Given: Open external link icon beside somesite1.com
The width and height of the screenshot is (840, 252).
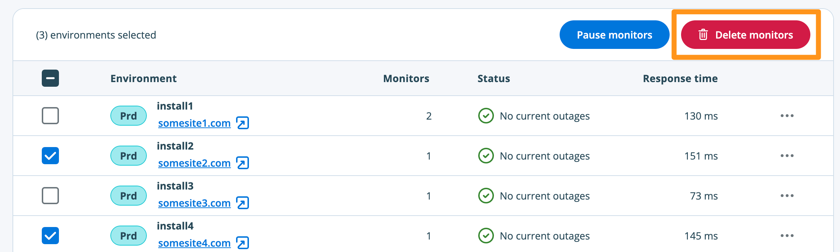Looking at the screenshot, I should click(x=242, y=123).
